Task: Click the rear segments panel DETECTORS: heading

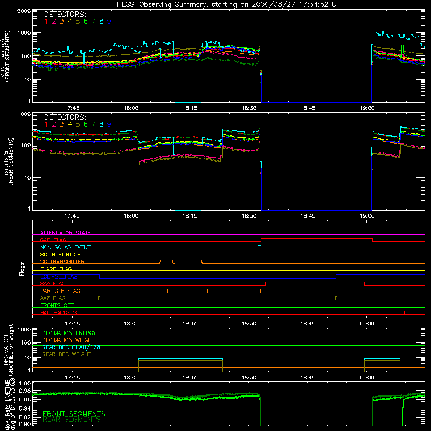Action: tap(65, 117)
